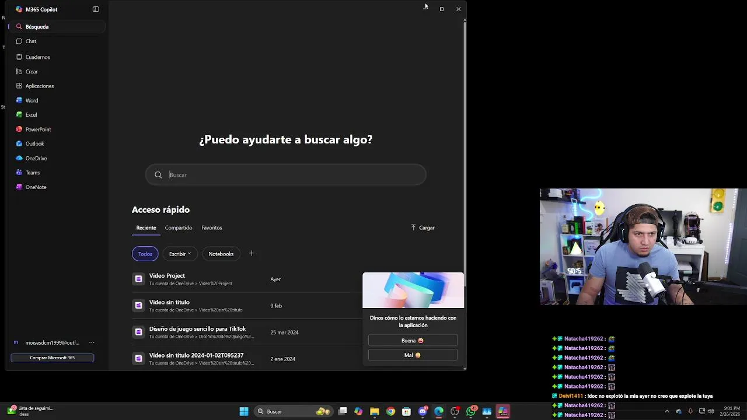Switch to the Compartido tab
This screenshot has width=747, height=420.
(x=179, y=228)
